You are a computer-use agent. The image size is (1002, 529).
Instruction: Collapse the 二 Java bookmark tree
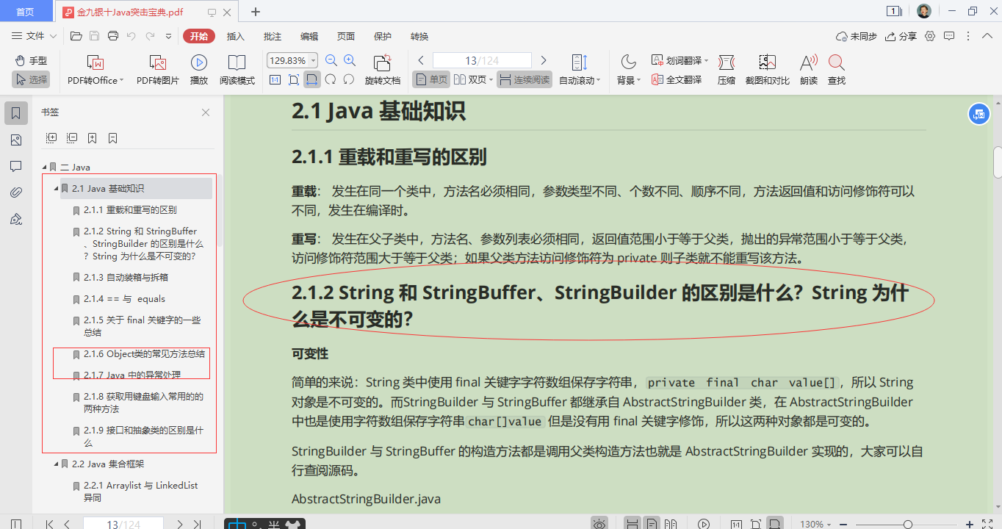(44, 168)
